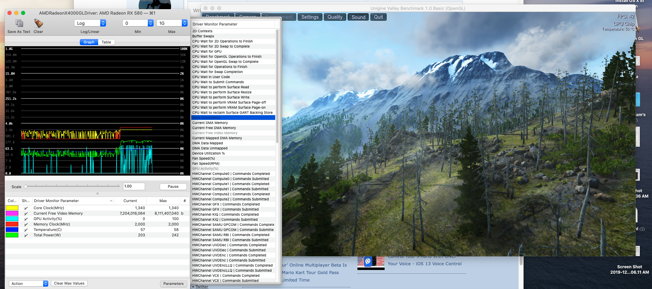This screenshot has width=652, height=289.
Task: Select 'CPU Wait for GPU' parameter
Action: pos(233,51)
